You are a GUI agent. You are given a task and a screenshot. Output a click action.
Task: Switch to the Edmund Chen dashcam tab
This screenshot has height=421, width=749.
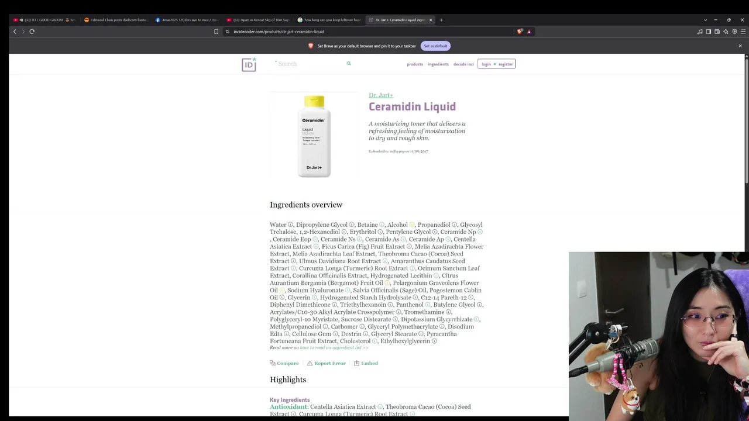[x=115, y=20]
